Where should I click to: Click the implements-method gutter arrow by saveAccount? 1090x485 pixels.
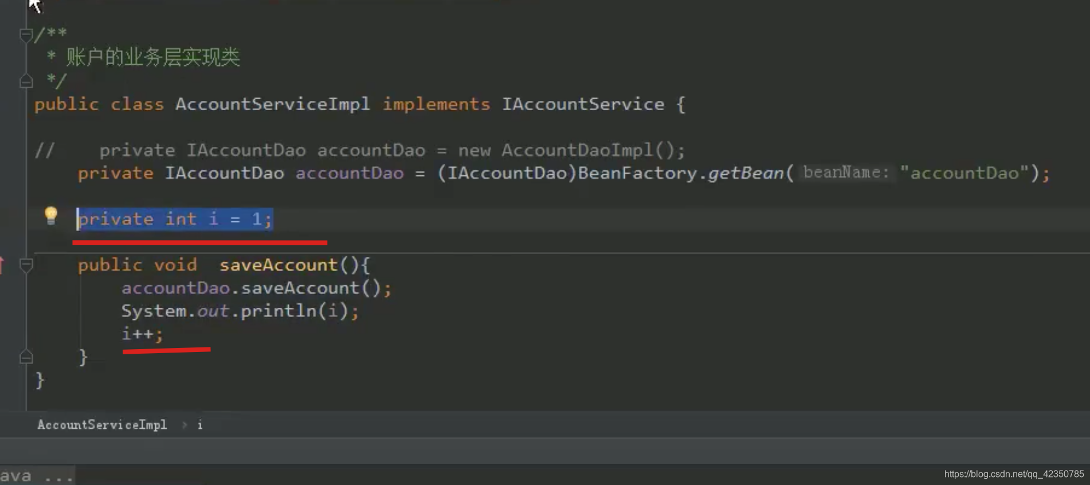[x=2, y=265]
